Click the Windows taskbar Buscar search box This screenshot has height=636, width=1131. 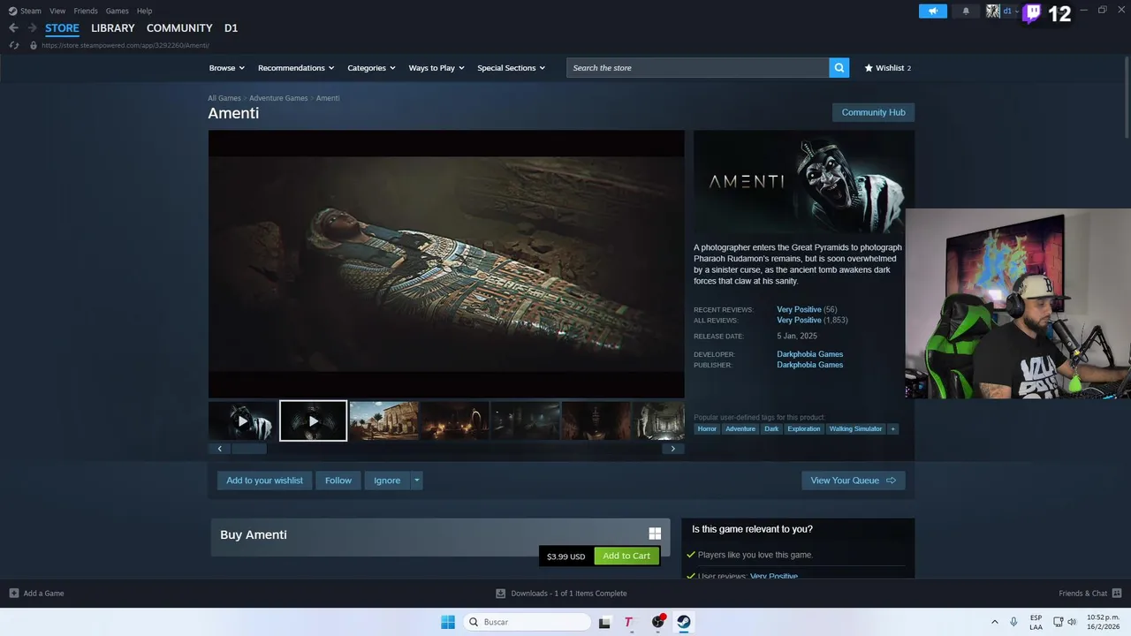click(x=528, y=622)
